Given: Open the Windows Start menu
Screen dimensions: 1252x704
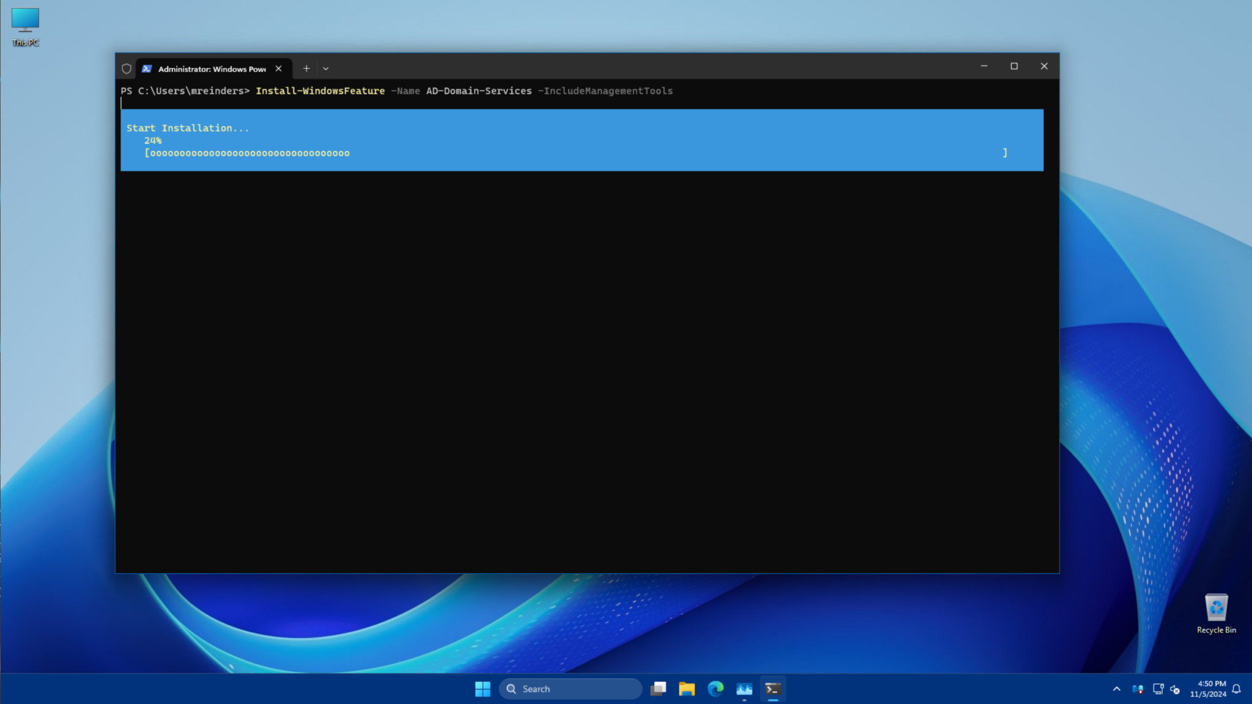Looking at the screenshot, I should point(482,689).
